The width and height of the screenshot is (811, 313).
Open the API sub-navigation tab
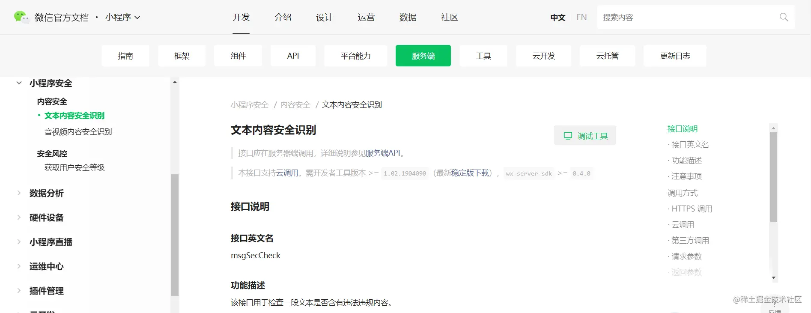point(293,56)
